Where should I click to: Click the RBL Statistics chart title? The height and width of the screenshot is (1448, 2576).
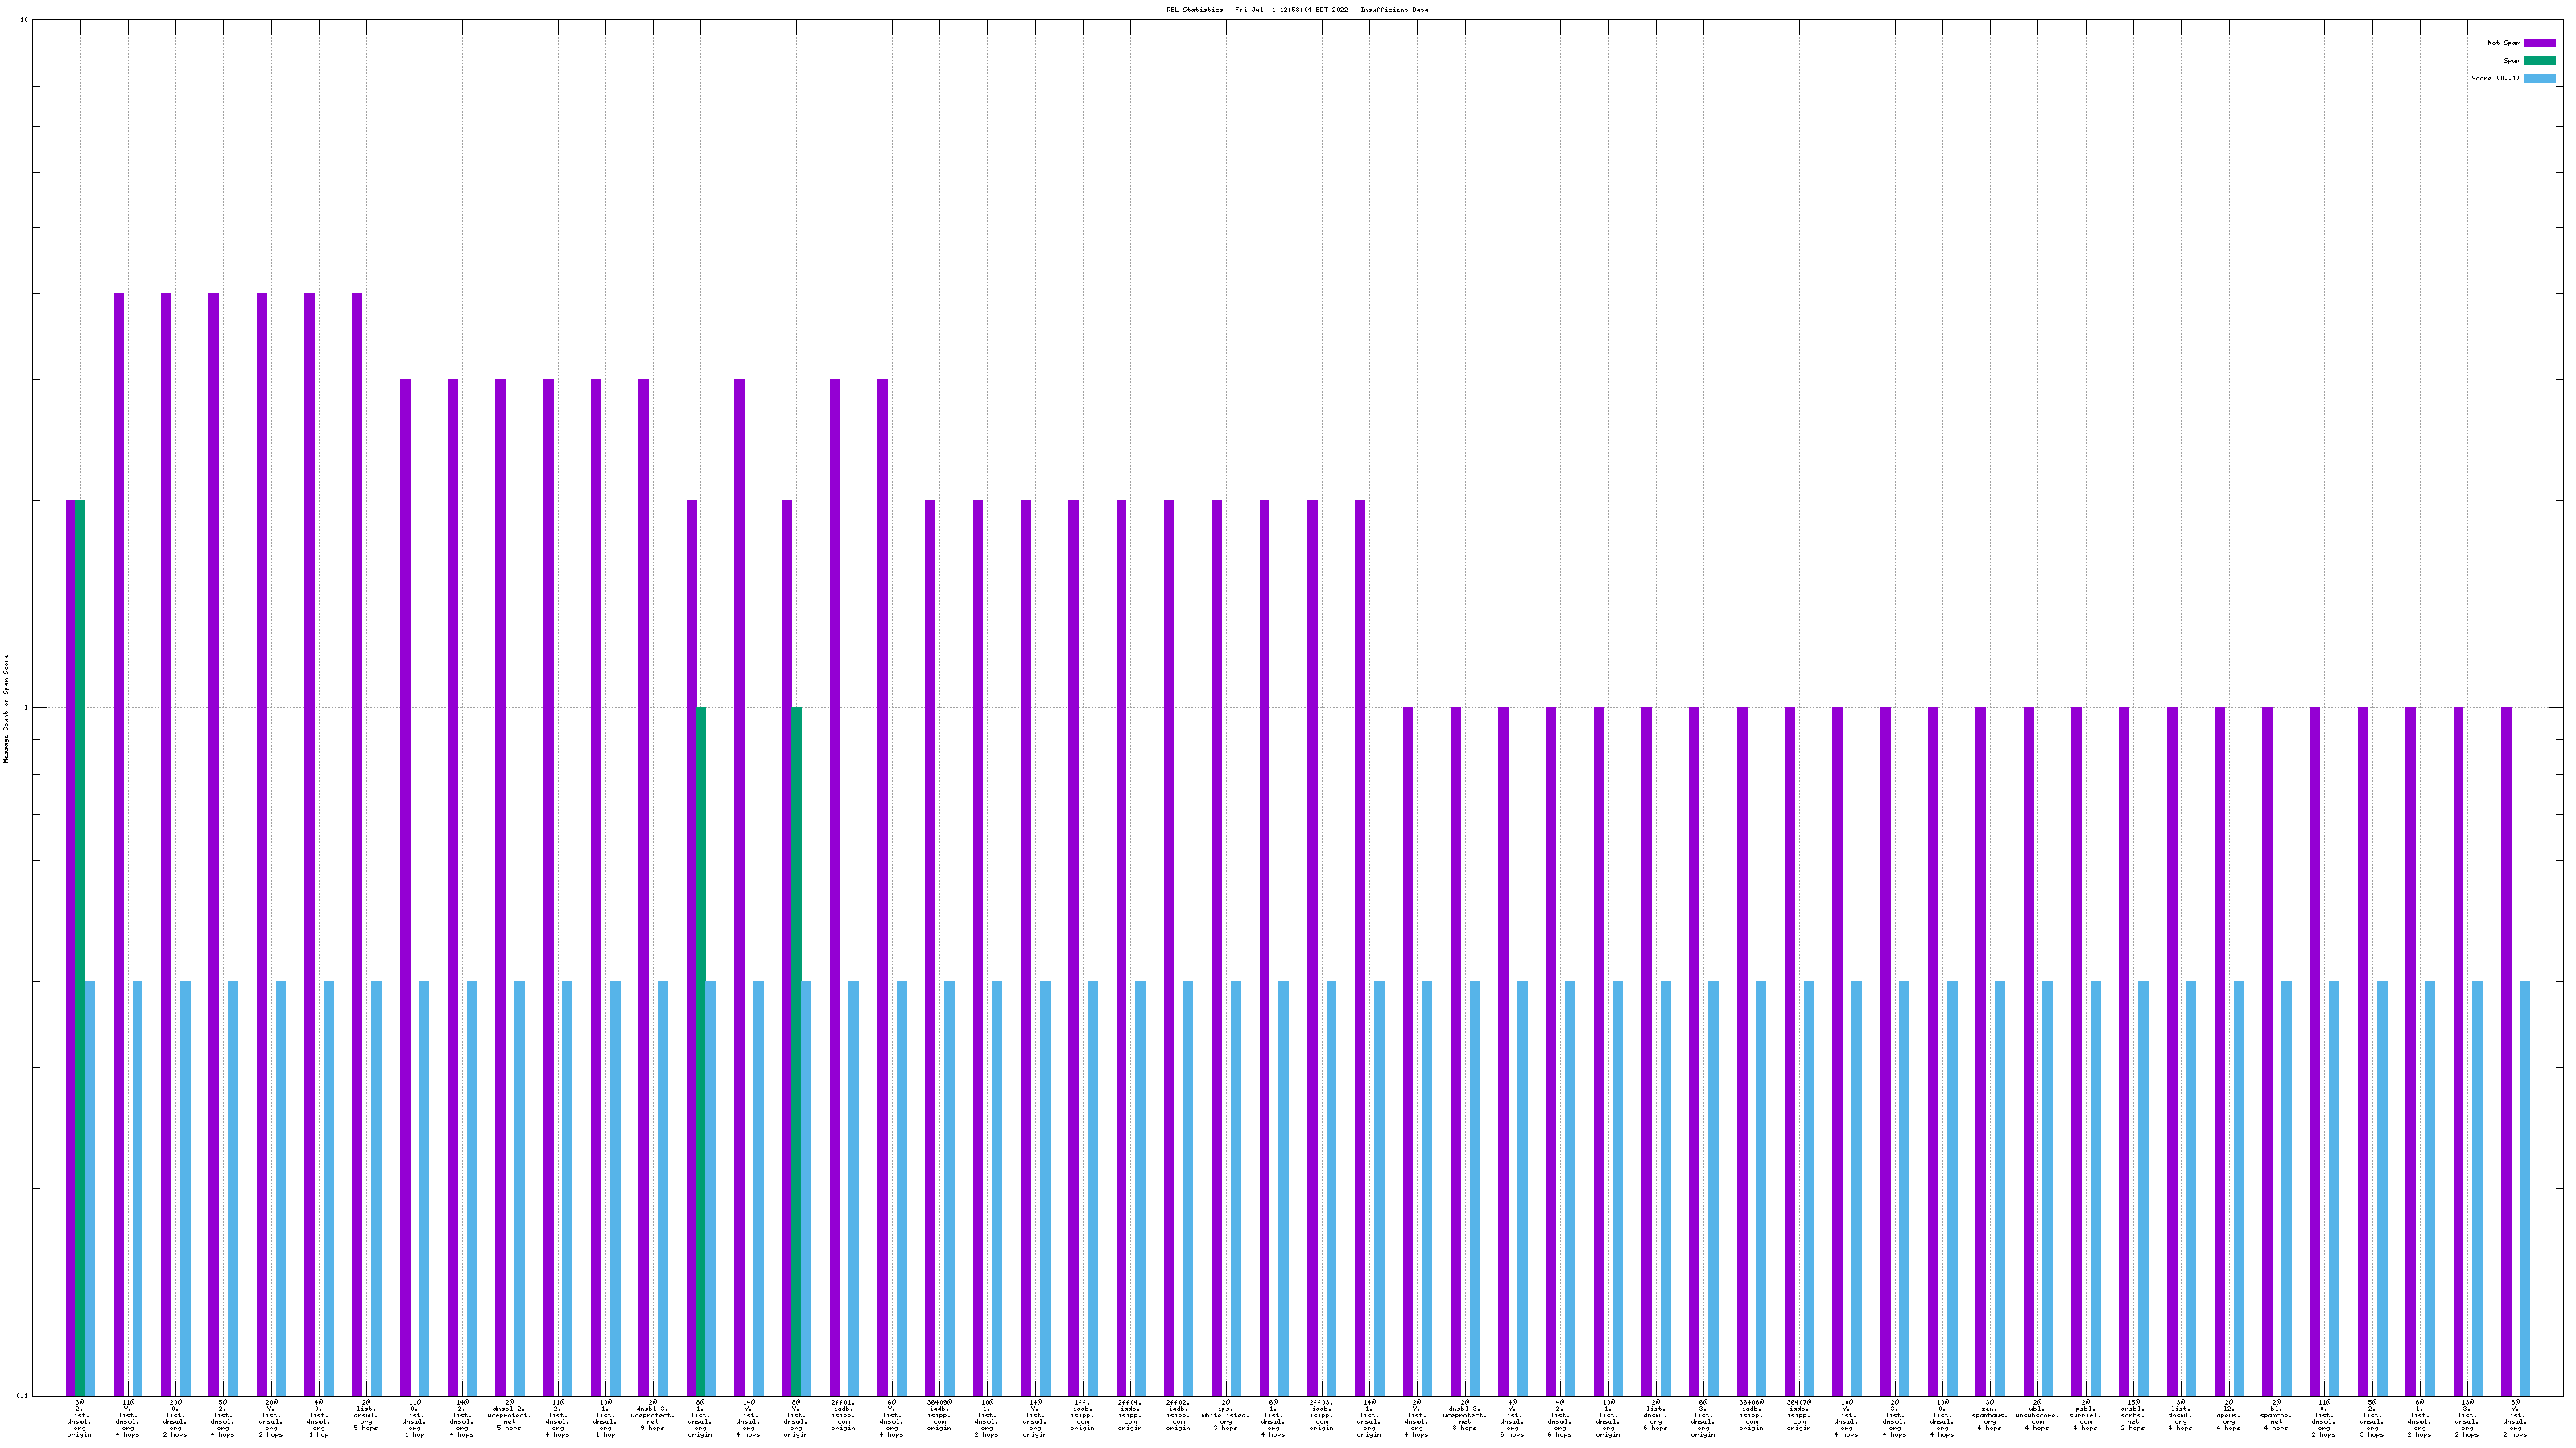pyautogui.click(x=1296, y=10)
